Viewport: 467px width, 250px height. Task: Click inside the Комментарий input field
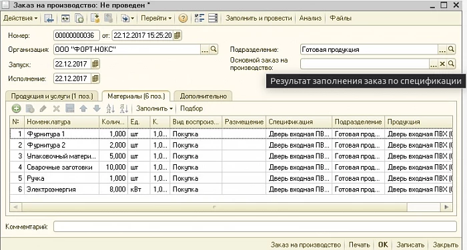255,227
